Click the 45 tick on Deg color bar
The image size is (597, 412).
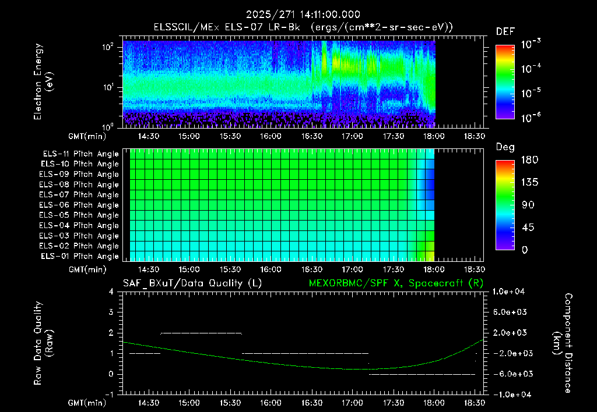pos(528,228)
